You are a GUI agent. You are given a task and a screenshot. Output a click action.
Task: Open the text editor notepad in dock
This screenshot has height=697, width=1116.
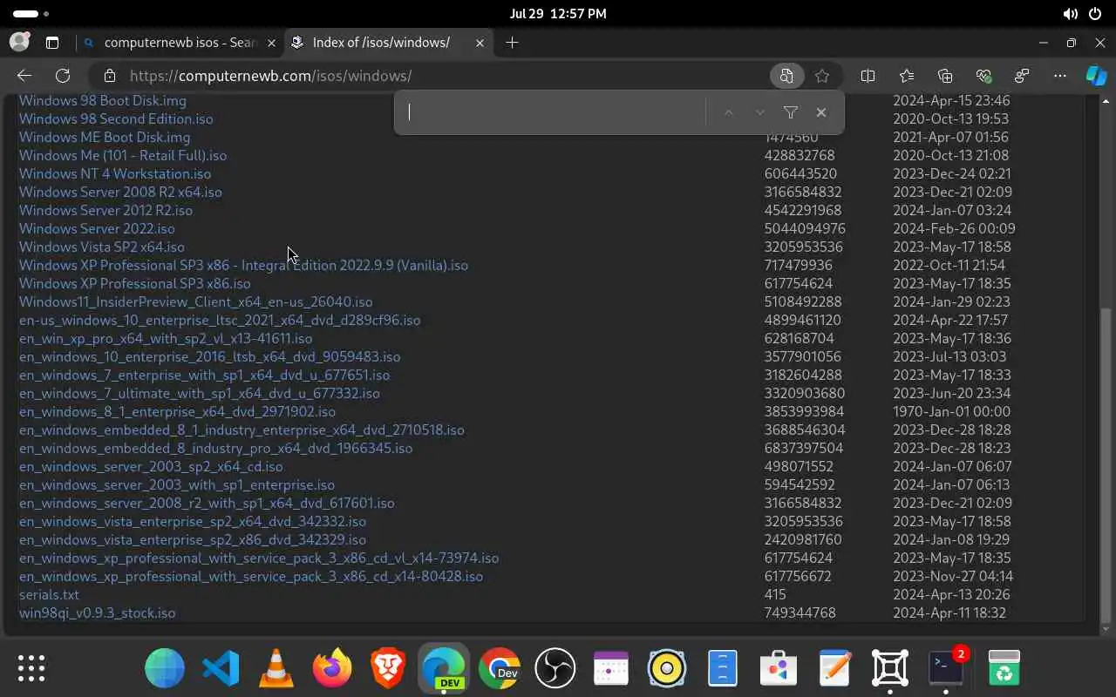pyautogui.click(x=834, y=668)
